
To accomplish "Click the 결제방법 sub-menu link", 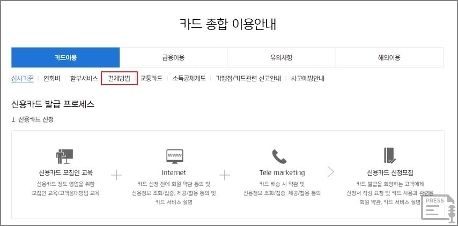I will click(x=119, y=78).
